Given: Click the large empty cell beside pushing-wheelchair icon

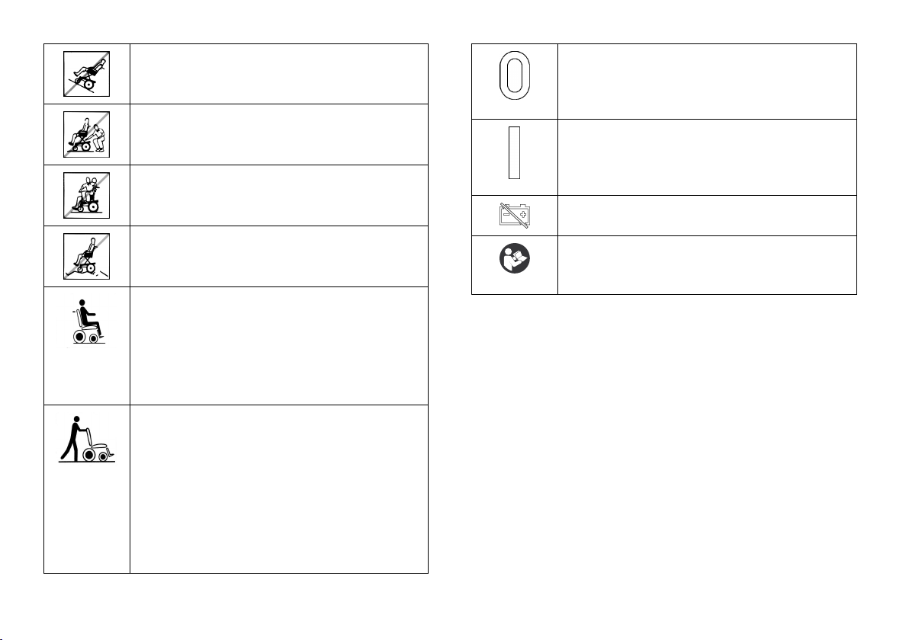Looking at the screenshot, I should click(279, 489).
